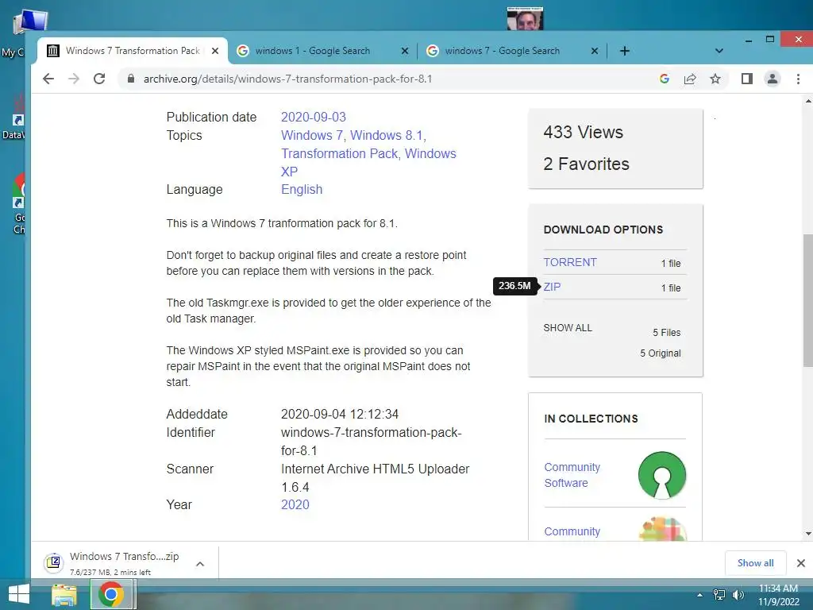Click the Google Chrome desktop shortcut
Viewport: 813px width, 610px height.
(19, 203)
